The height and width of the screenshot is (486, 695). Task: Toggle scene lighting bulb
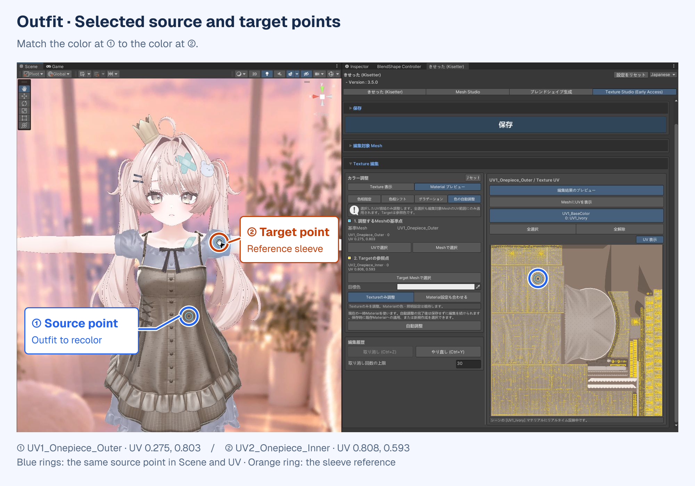click(267, 74)
